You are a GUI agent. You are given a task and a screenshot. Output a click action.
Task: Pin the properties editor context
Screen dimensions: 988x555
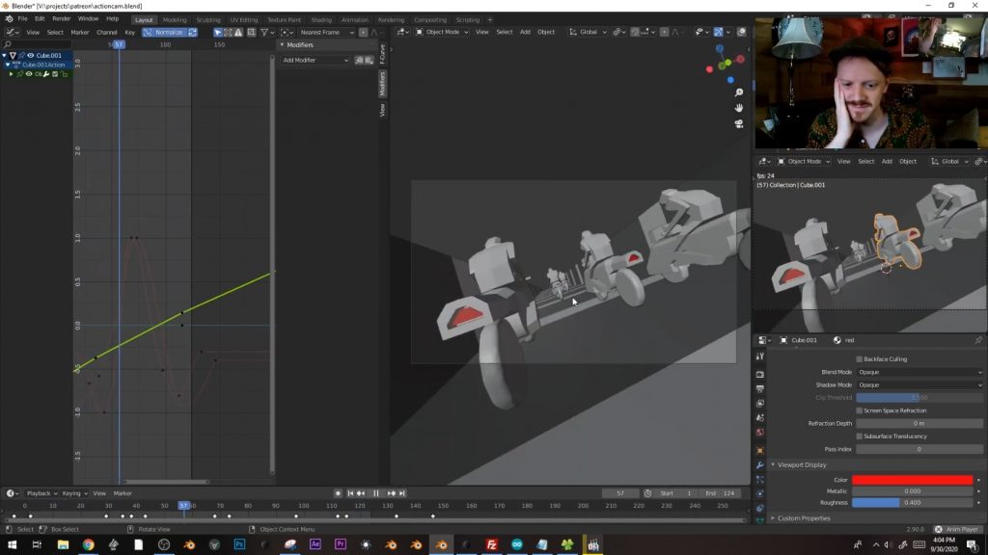[978, 340]
